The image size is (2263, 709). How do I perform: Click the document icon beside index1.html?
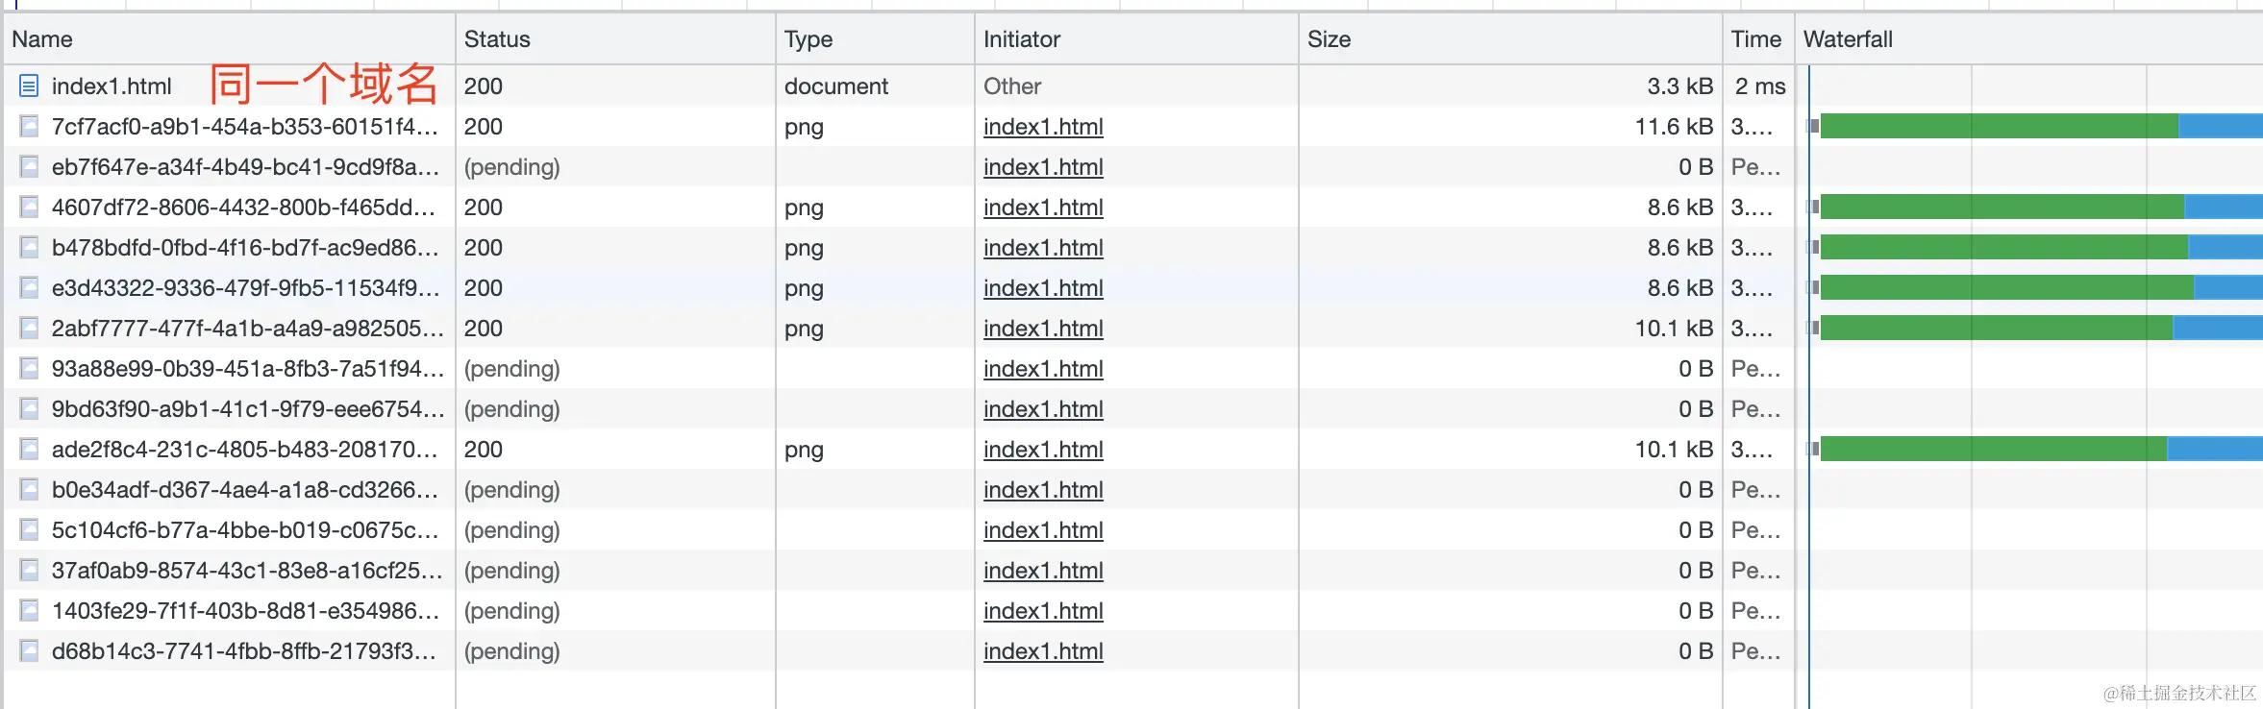(x=29, y=86)
